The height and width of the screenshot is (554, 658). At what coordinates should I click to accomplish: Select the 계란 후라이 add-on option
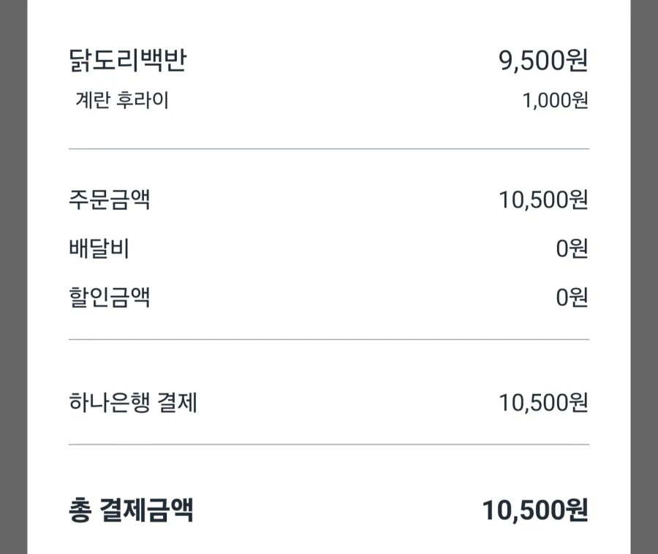(121, 100)
